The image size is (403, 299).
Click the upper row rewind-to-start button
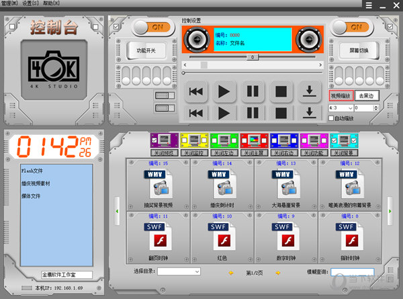pyautogui.click(x=196, y=91)
